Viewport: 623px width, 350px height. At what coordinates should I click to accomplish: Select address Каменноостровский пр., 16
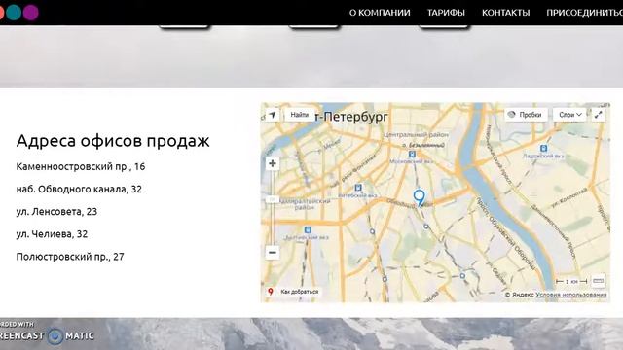[81, 166]
